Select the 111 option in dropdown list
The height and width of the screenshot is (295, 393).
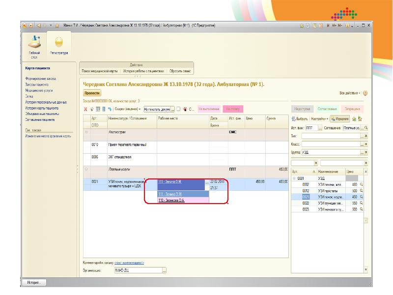[183, 194]
